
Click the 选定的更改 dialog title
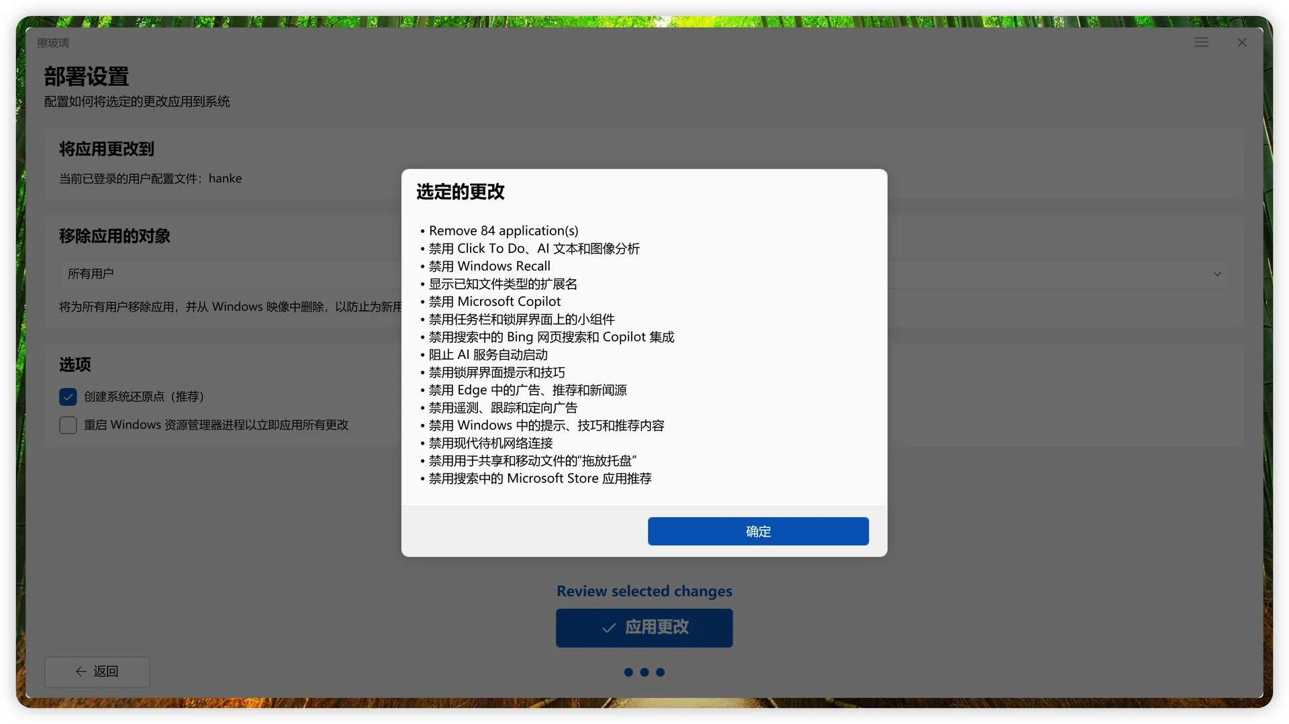461,192
